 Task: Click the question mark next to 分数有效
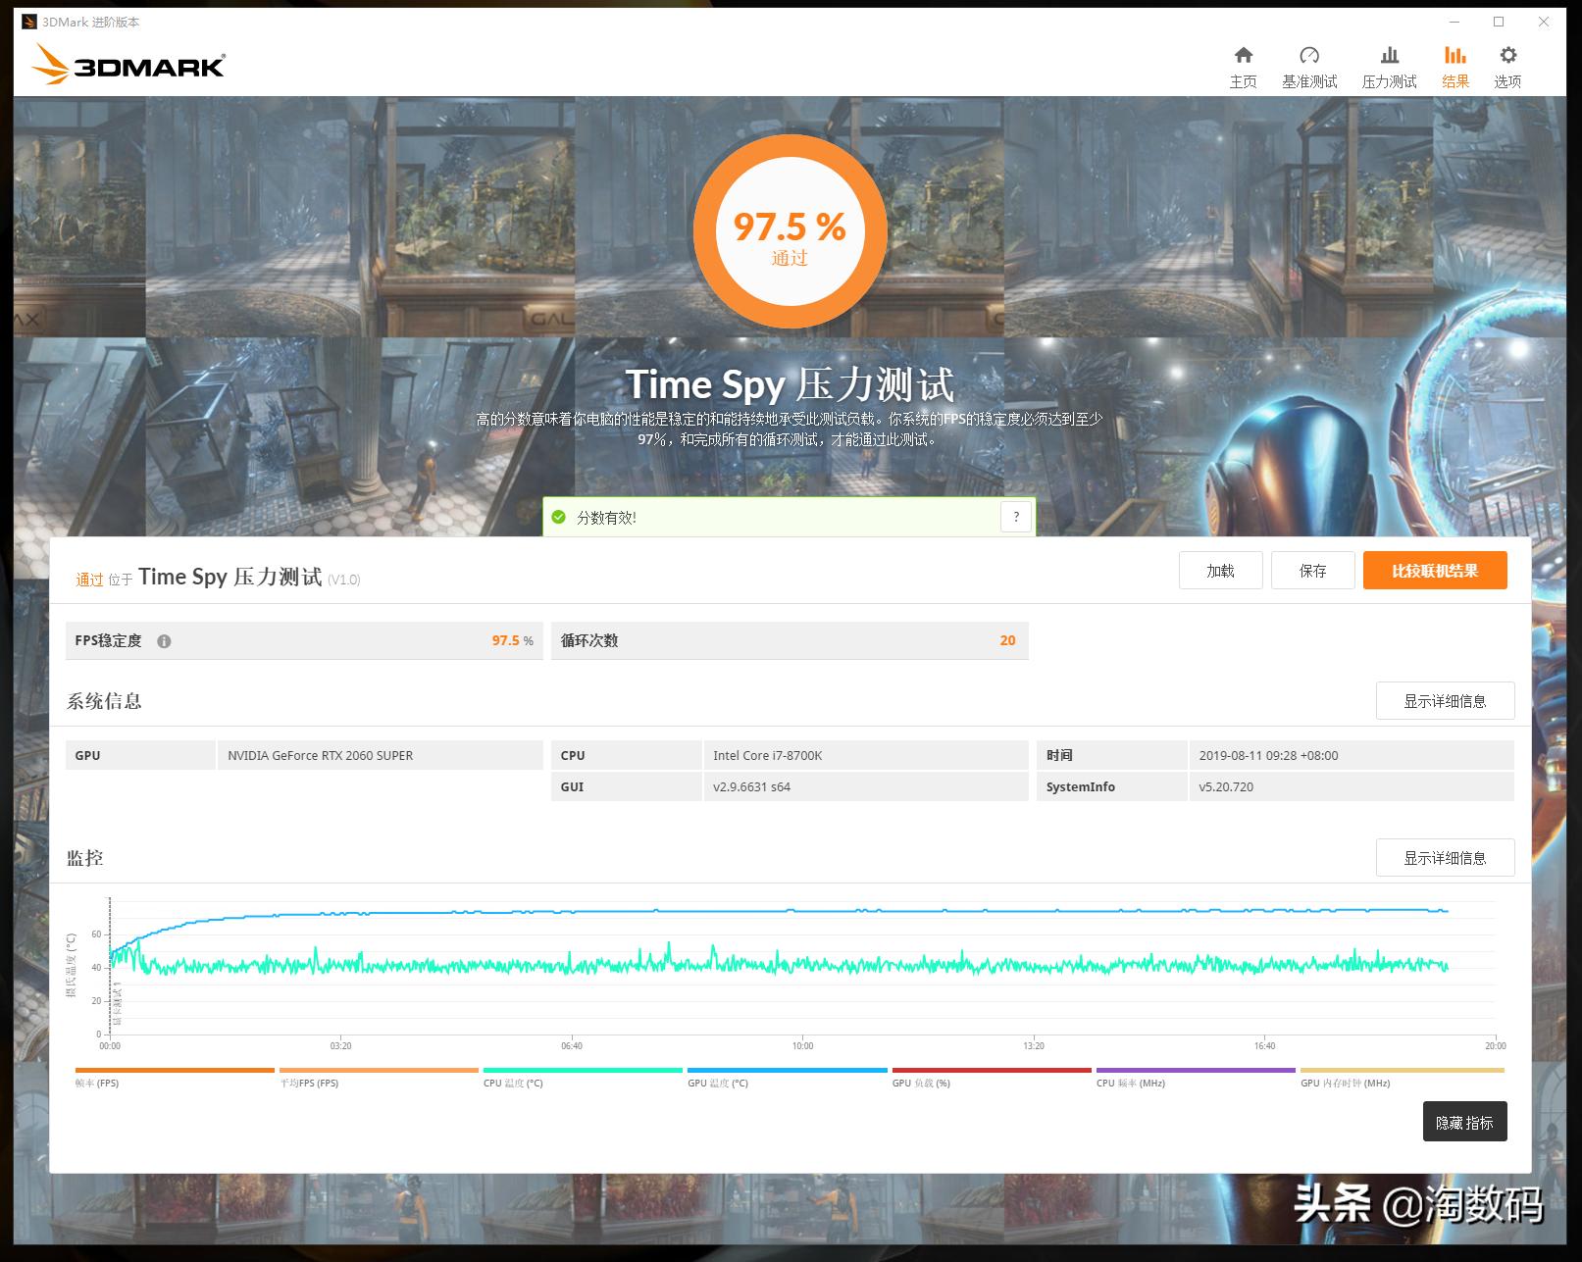click(1016, 516)
